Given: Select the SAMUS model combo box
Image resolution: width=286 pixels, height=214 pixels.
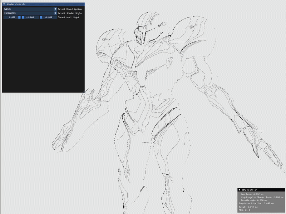Looking at the screenshot, I should point(30,9).
